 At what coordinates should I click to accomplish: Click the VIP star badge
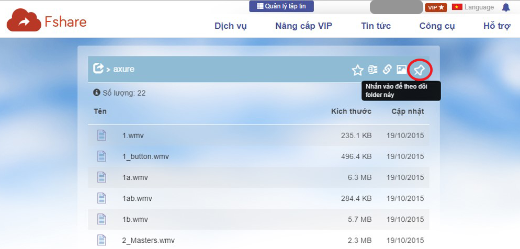click(x=436, y=7)
